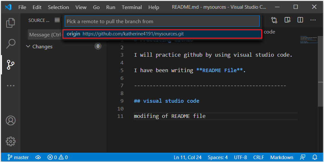Open the Terminal menu
The width and height of the screenshot is (324, 162).
(132, 7)
